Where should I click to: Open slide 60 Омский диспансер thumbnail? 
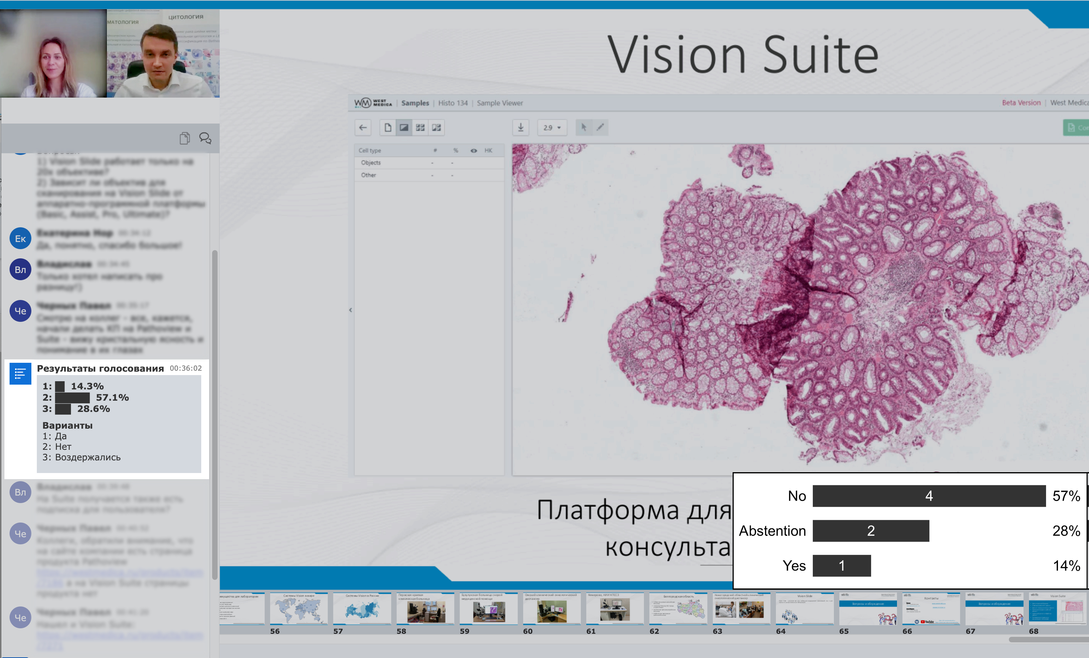(551, 609)
